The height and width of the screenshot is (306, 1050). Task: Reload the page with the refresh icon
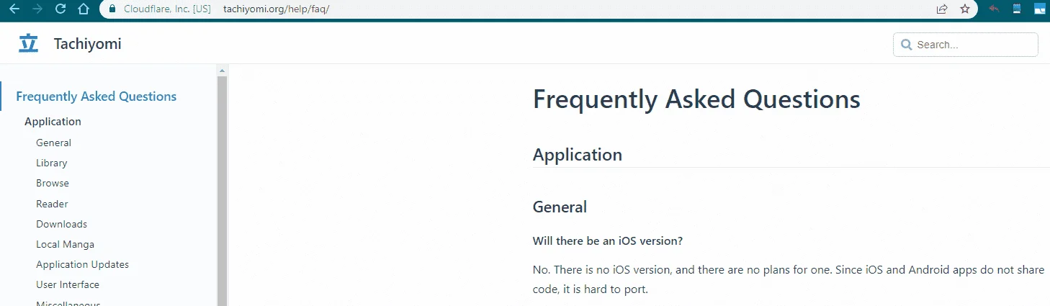click(x=60, y=9)
